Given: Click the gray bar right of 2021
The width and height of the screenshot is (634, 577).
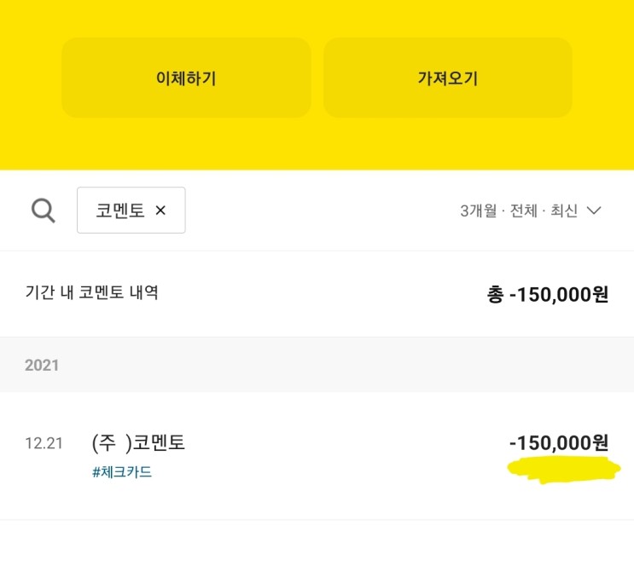Looking at the screenshot, I should tap(341, 365).
